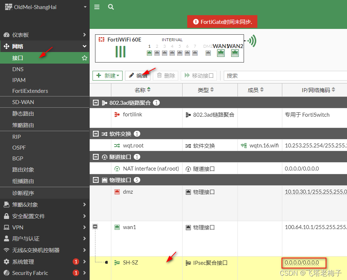Click the 删除 delete button
Image resolution: width=347 pixels, height=280 pixels.
166,76
